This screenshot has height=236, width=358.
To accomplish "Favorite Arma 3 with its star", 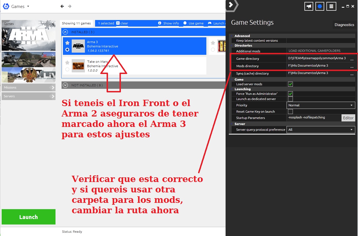I will point(67,43).
